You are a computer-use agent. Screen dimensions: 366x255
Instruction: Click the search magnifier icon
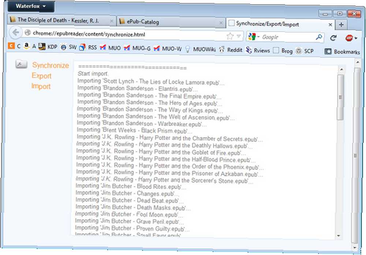[x=319, y=37]
